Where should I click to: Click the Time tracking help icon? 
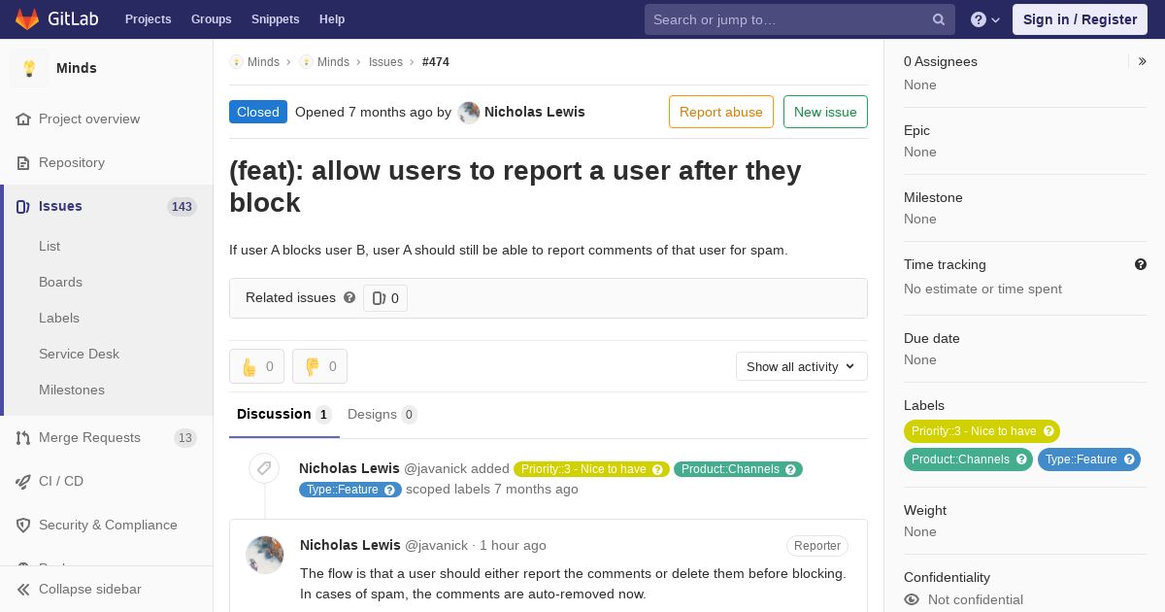click(1141, 264)
